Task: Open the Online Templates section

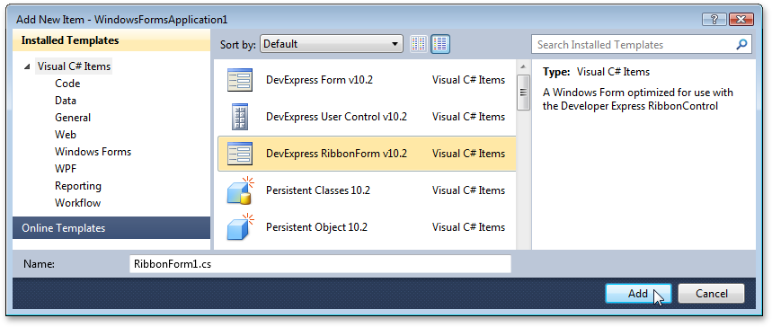Action: coord(111,228)
